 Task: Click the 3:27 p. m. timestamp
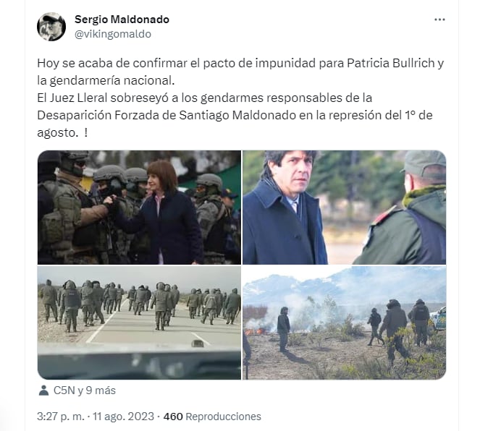60,417
